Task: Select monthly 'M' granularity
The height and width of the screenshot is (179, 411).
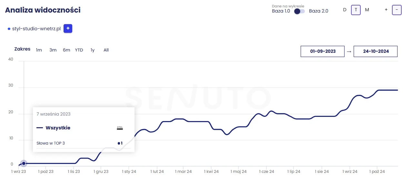Action: 367,10
